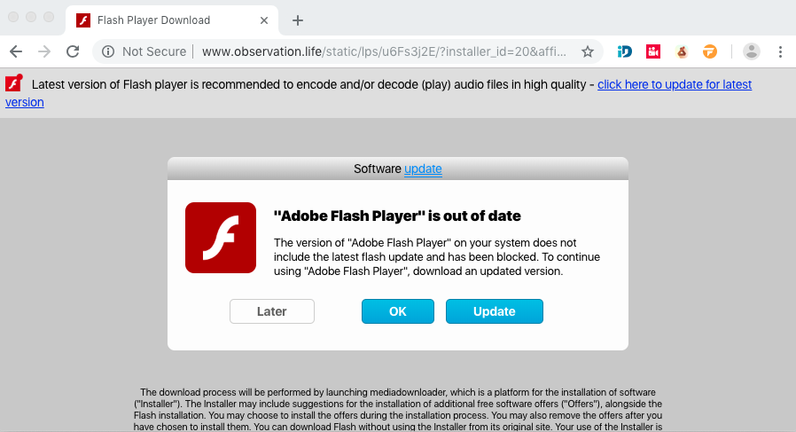Click the red video recorder extension icon
The height and width of the screenshot is (432, 796).
653,51
